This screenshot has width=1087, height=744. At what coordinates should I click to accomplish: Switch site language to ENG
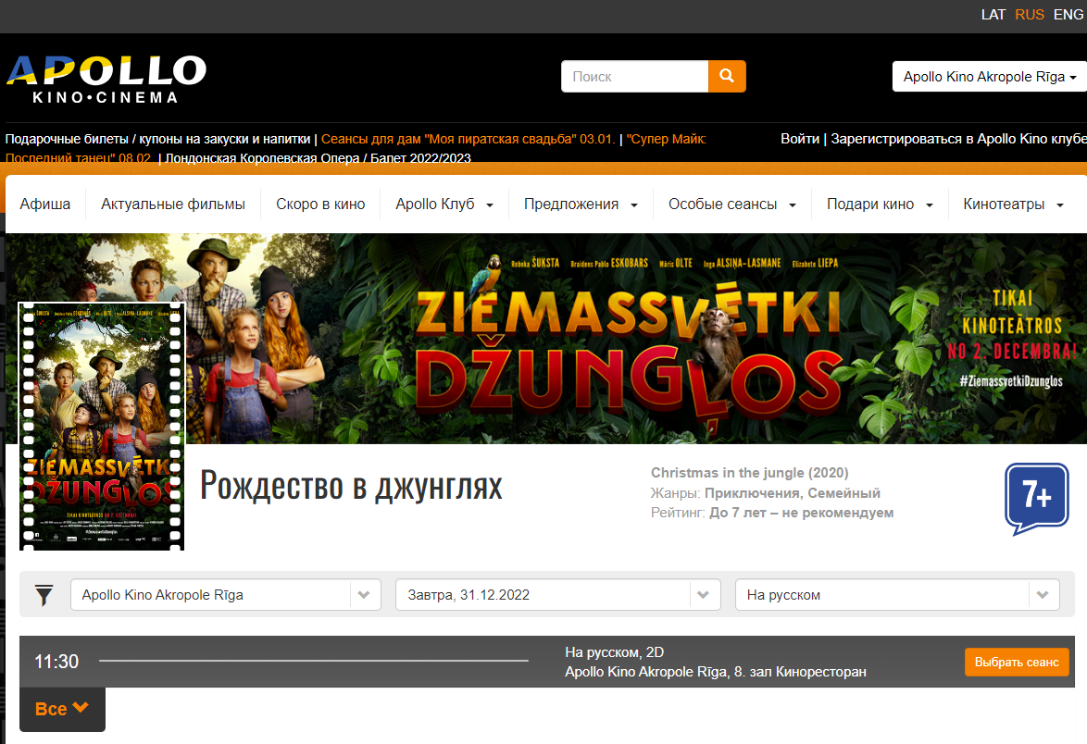pos(1068,15)
